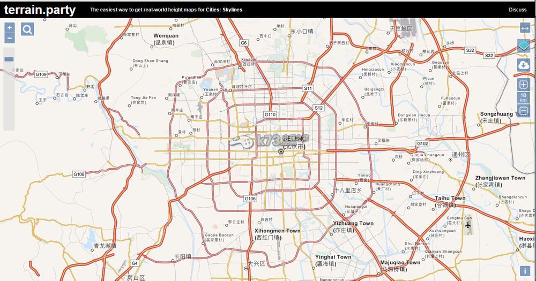
Task: Decrease the selection area size
Action: (524, 111)
